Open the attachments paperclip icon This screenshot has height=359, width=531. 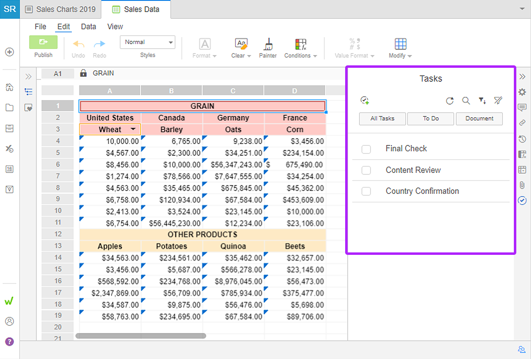522,185
